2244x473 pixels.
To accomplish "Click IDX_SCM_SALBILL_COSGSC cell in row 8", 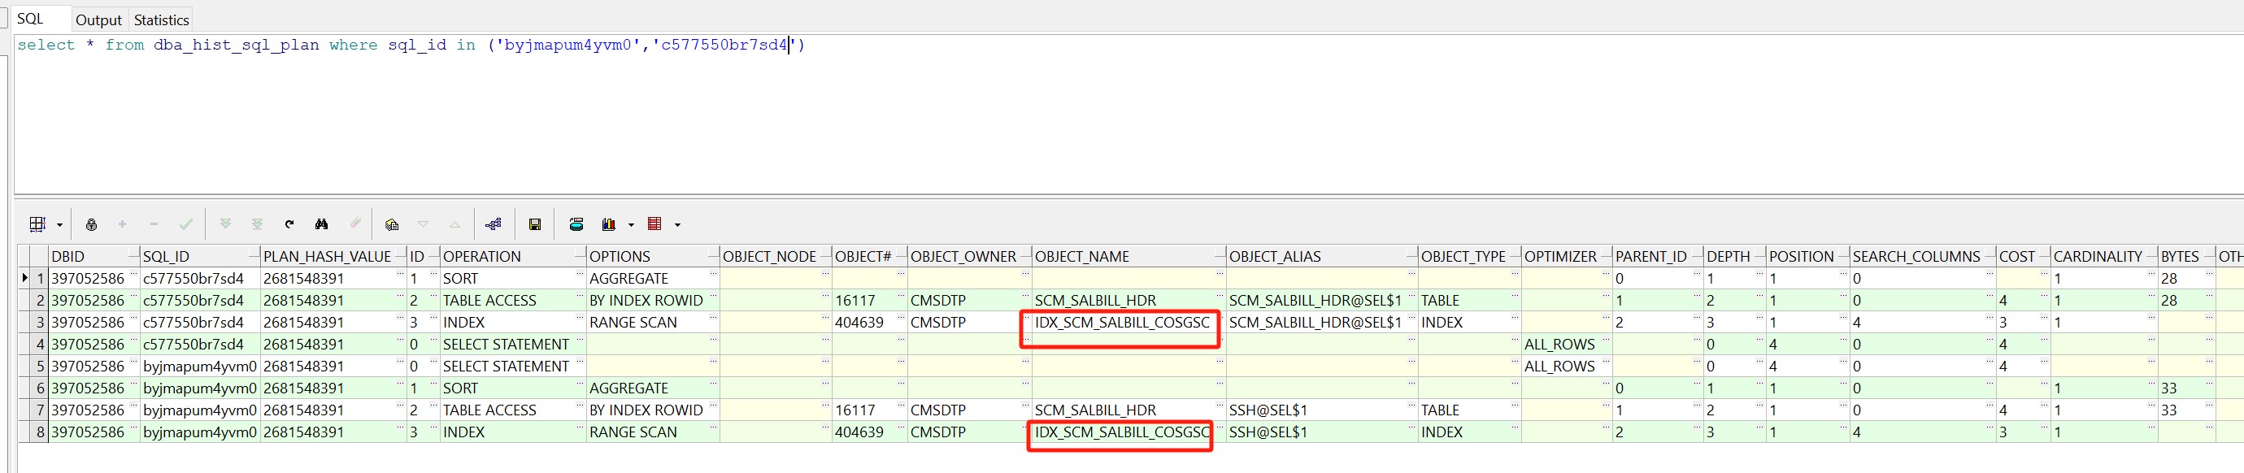I will tap(1129, 432).
